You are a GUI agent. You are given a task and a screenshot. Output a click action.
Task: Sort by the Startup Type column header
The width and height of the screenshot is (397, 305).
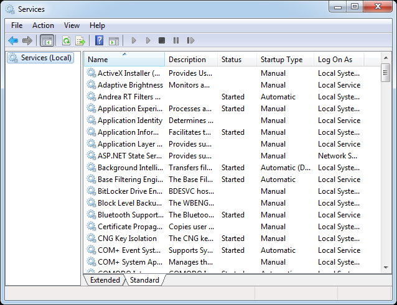[x=281, y=60]
